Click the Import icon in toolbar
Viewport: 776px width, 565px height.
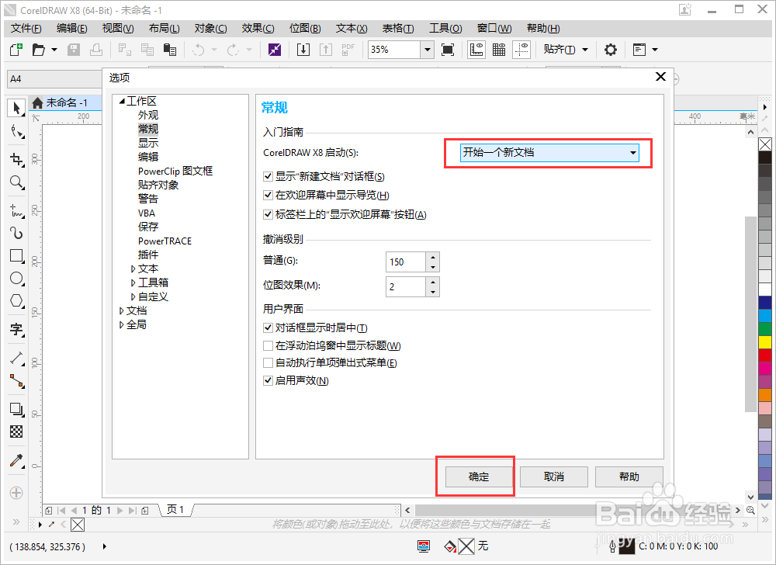pos(303,50)
